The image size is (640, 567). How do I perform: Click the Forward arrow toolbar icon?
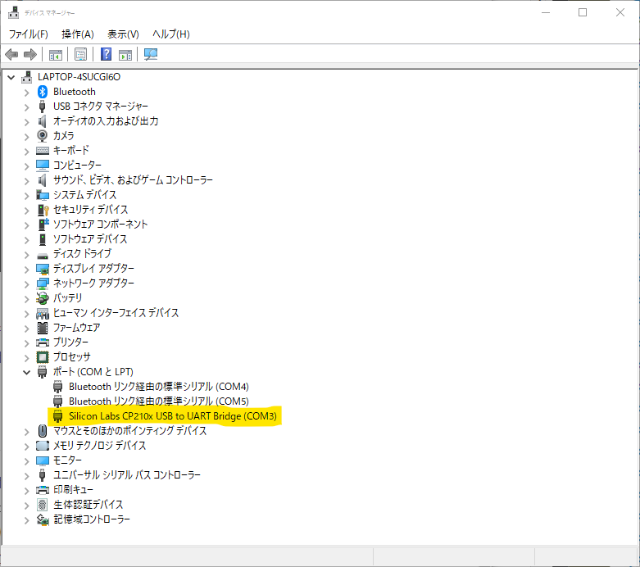pos(30,54)
